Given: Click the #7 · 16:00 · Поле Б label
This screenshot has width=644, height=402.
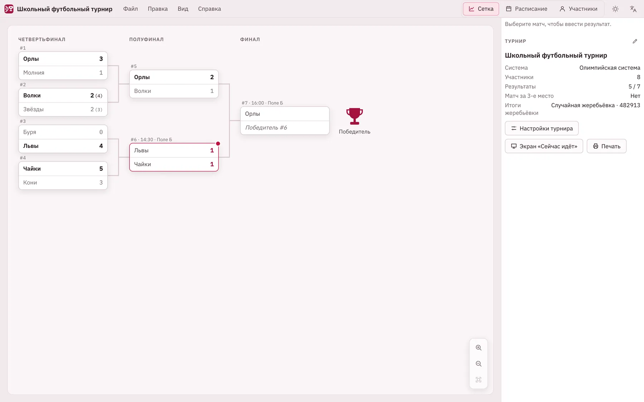Looking at the screenshot, I should 262,103.
